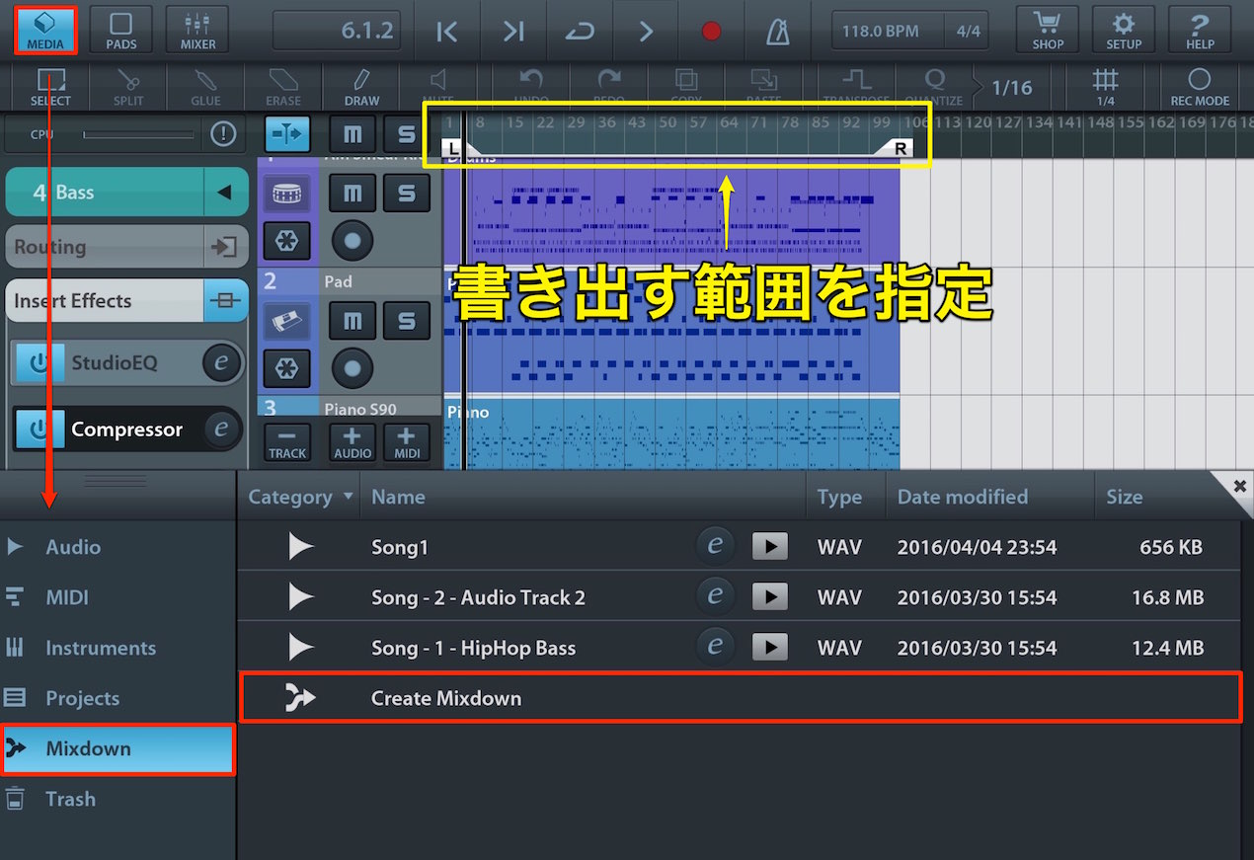Open SETUP gear settings

click(x=1124, y=30)
